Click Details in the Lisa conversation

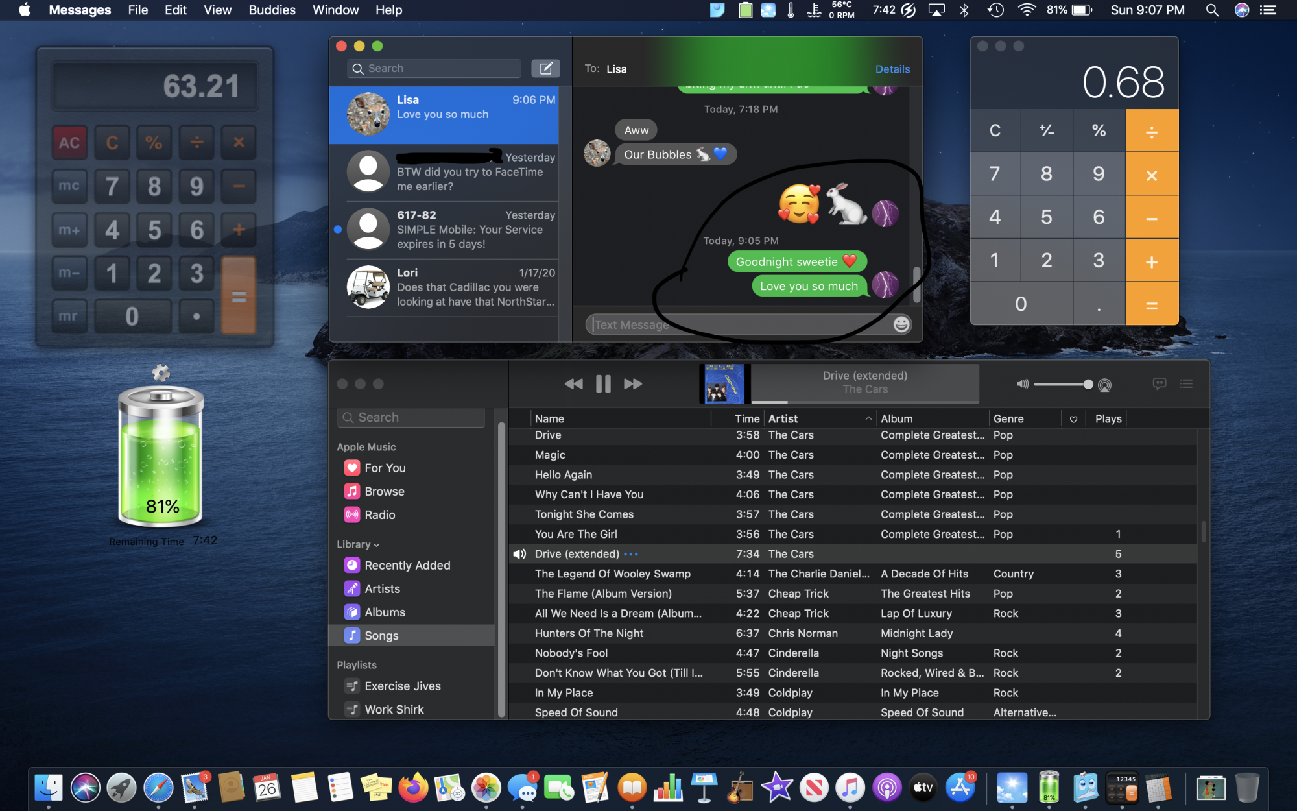pyautogui.click(x=892, y=69)
